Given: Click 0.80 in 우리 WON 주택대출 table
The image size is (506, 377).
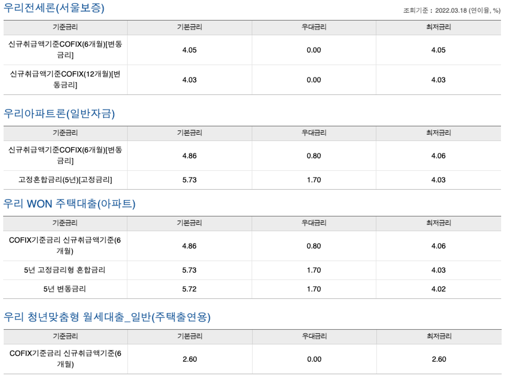Looking at the screenshot, I should point(314,246).
